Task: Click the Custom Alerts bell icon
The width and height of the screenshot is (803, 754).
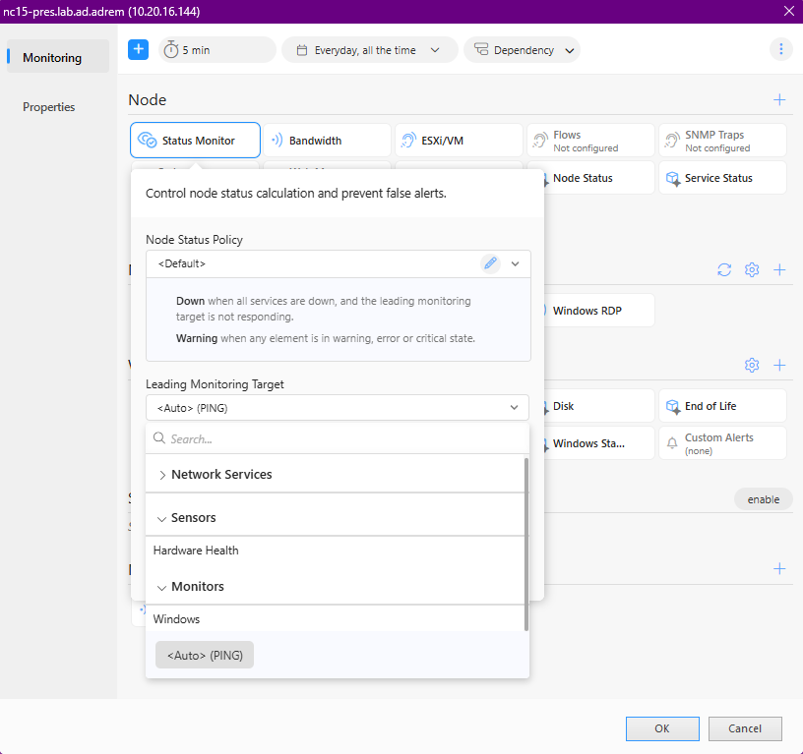Action: pos(672,443)
